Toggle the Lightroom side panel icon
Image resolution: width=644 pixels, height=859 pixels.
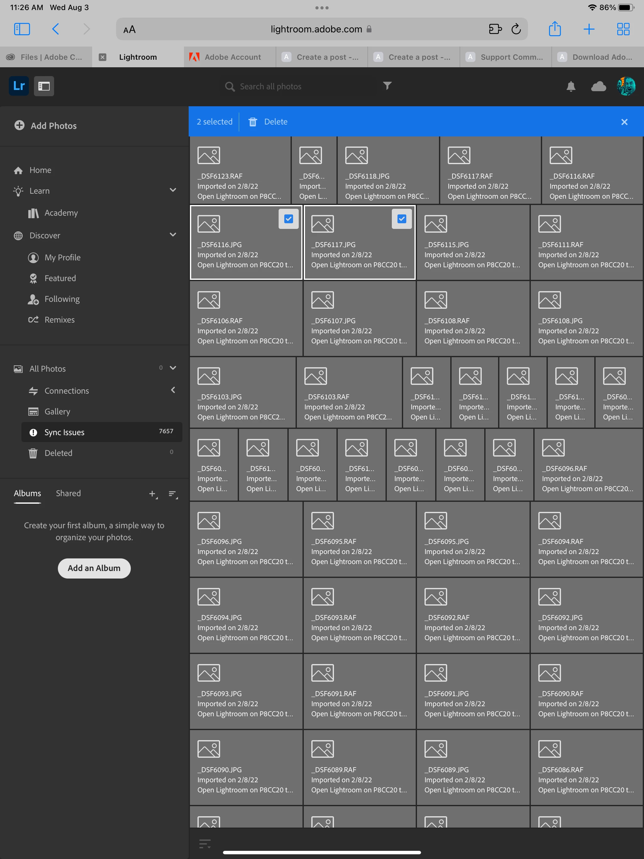pyautogui.click(x=44, y=86)
